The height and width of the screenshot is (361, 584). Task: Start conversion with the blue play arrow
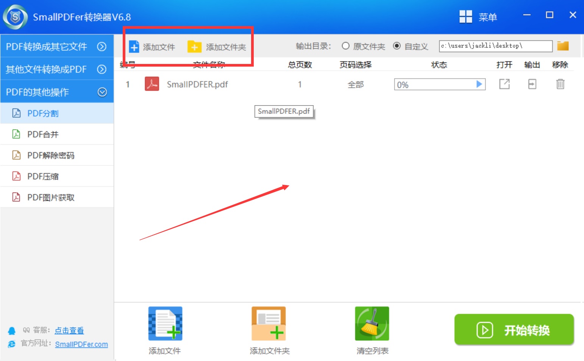479,84
